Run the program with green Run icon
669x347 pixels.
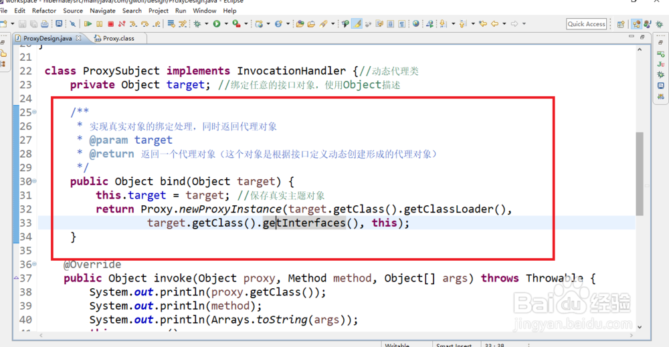pos(217,24)
